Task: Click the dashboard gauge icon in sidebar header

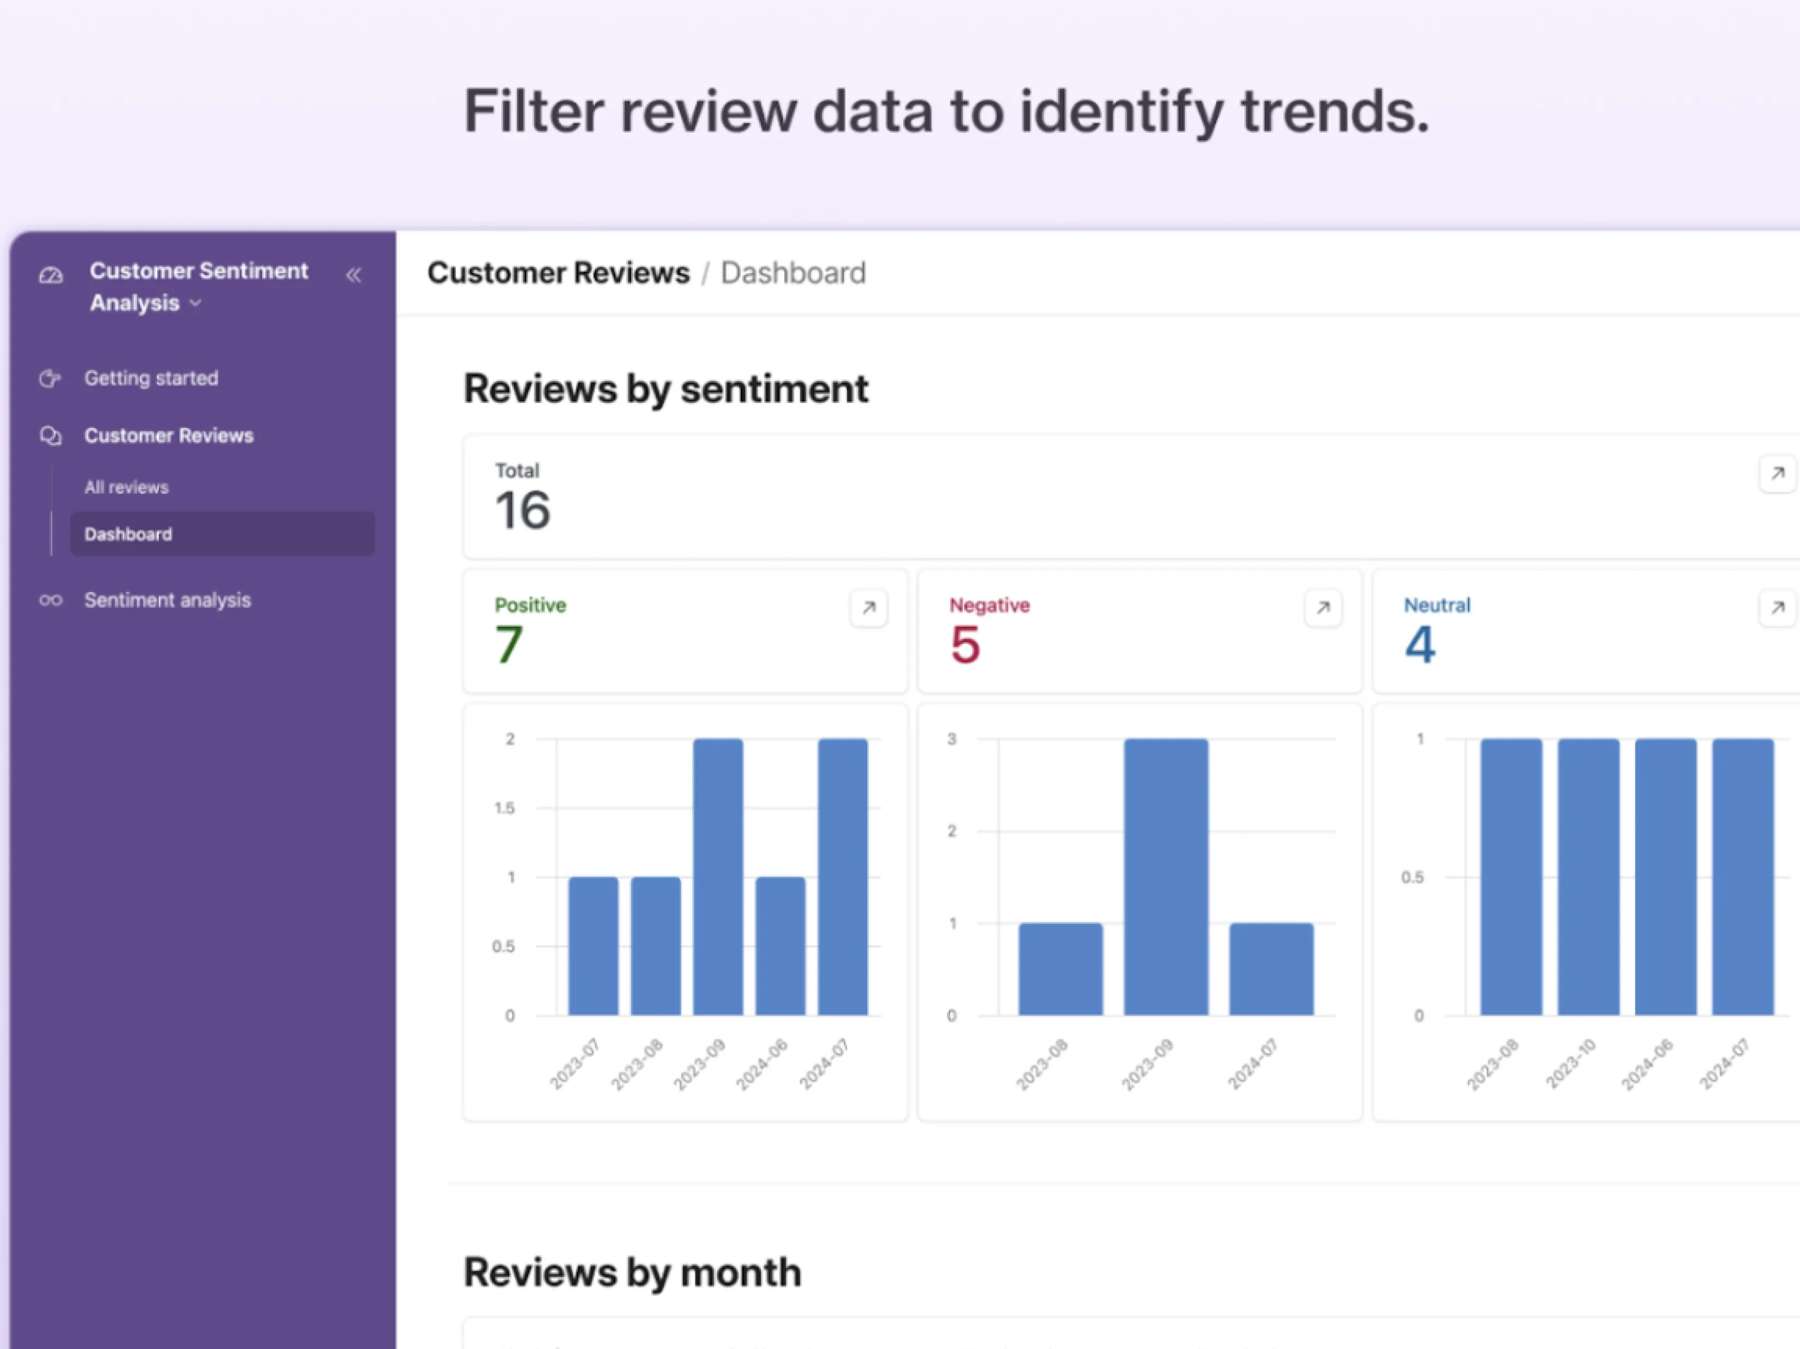Action: coord(50,276)
